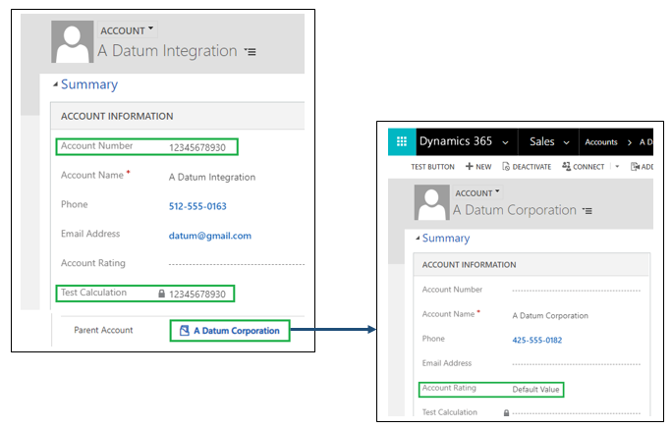
Task: Open the Dynamics 365 app launcher grid
Action: tap(402, 141)
